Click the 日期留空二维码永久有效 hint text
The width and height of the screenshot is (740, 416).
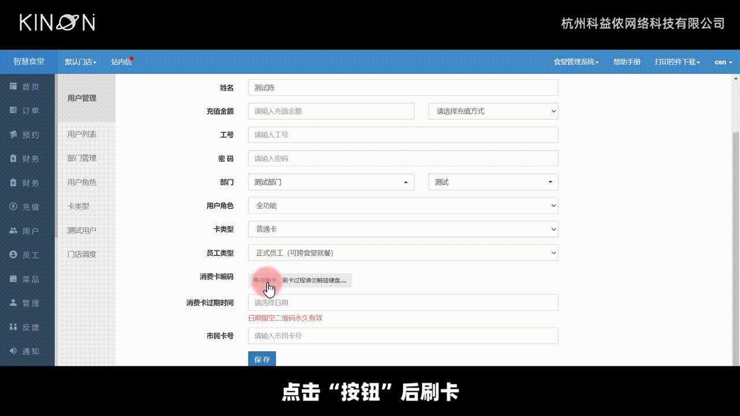(x=286, y=318)
